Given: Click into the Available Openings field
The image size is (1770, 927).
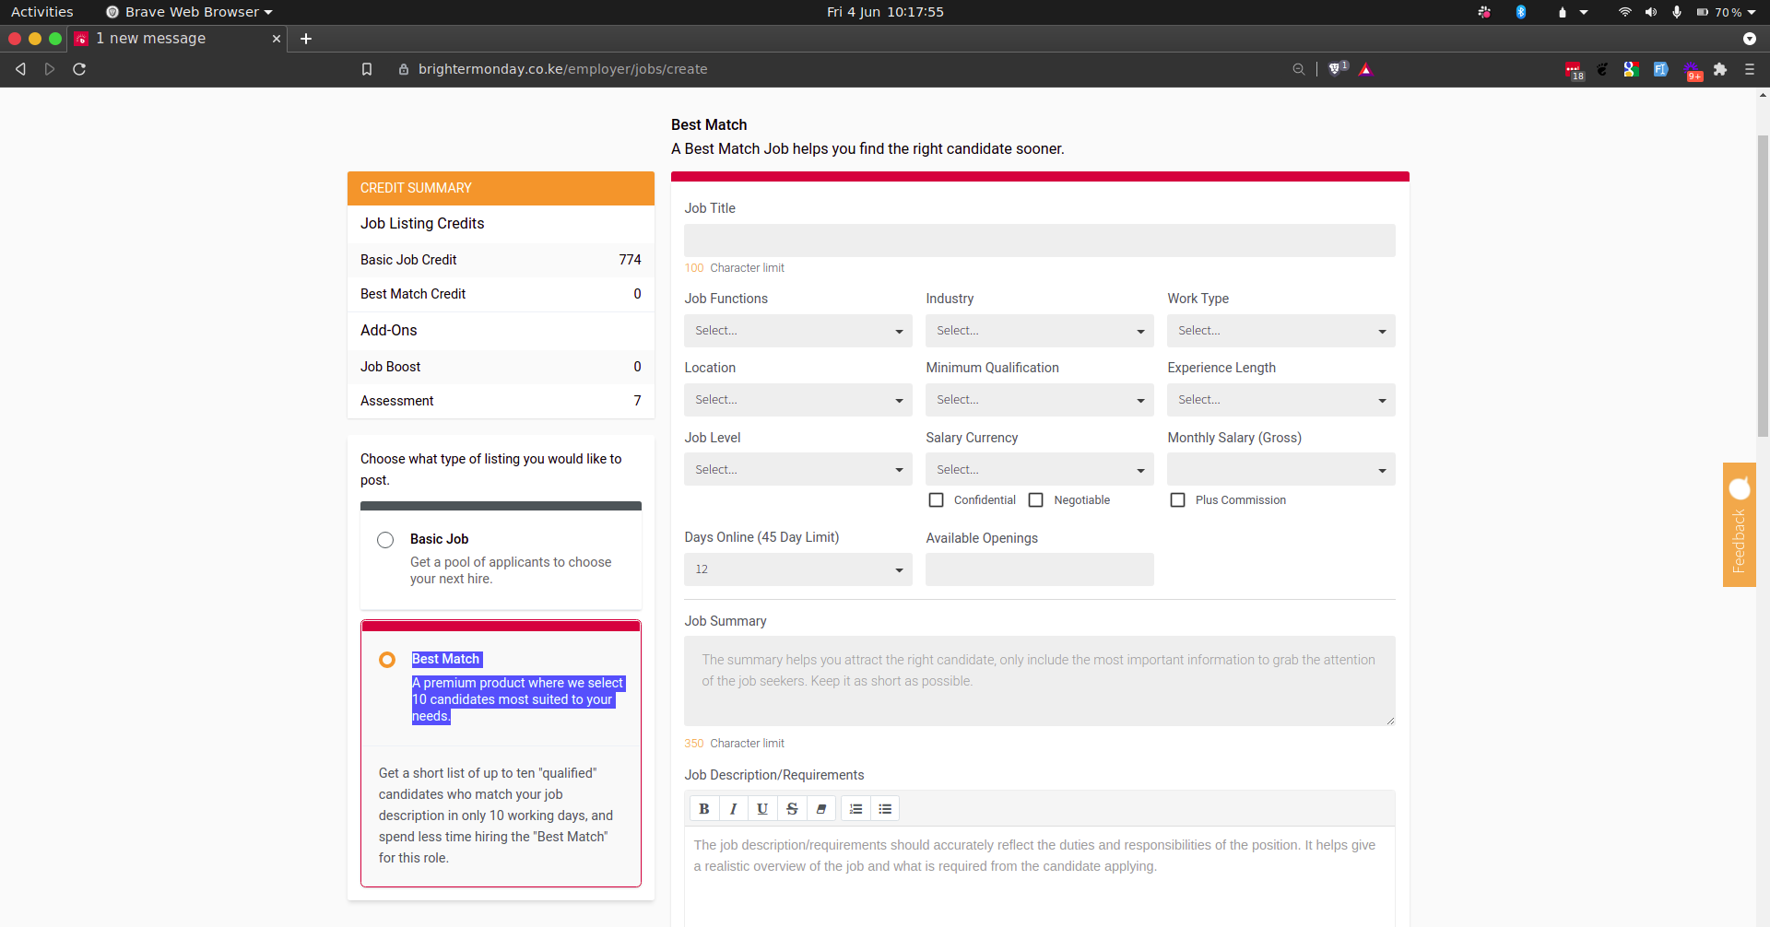Looking at the screenshot, I should coord(1040,569).
